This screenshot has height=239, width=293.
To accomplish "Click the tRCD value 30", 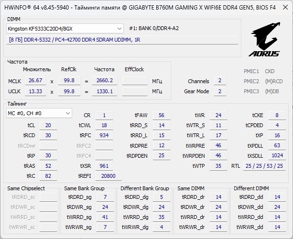I will coord(48,135).
